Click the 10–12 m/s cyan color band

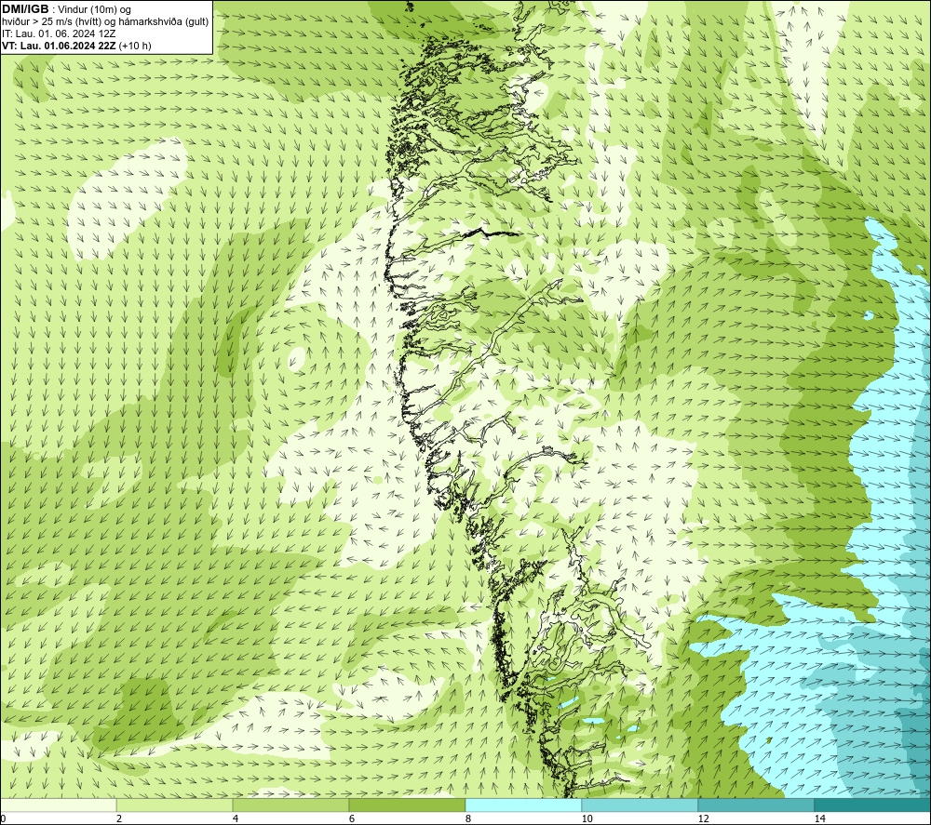coord(641,805)
